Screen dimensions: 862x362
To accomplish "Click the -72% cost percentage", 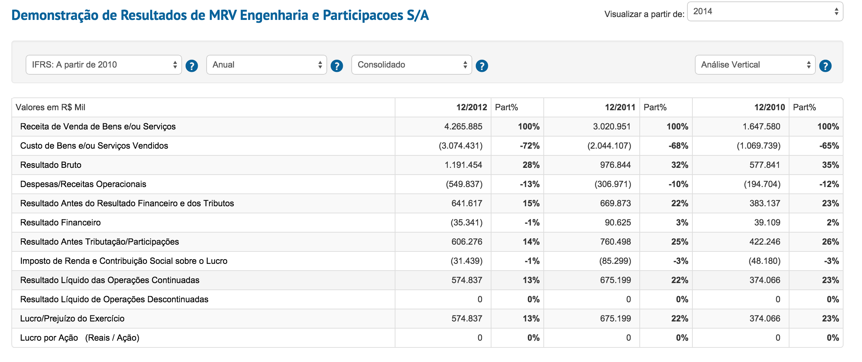I will pyautogui.click(x=530, y=146).
